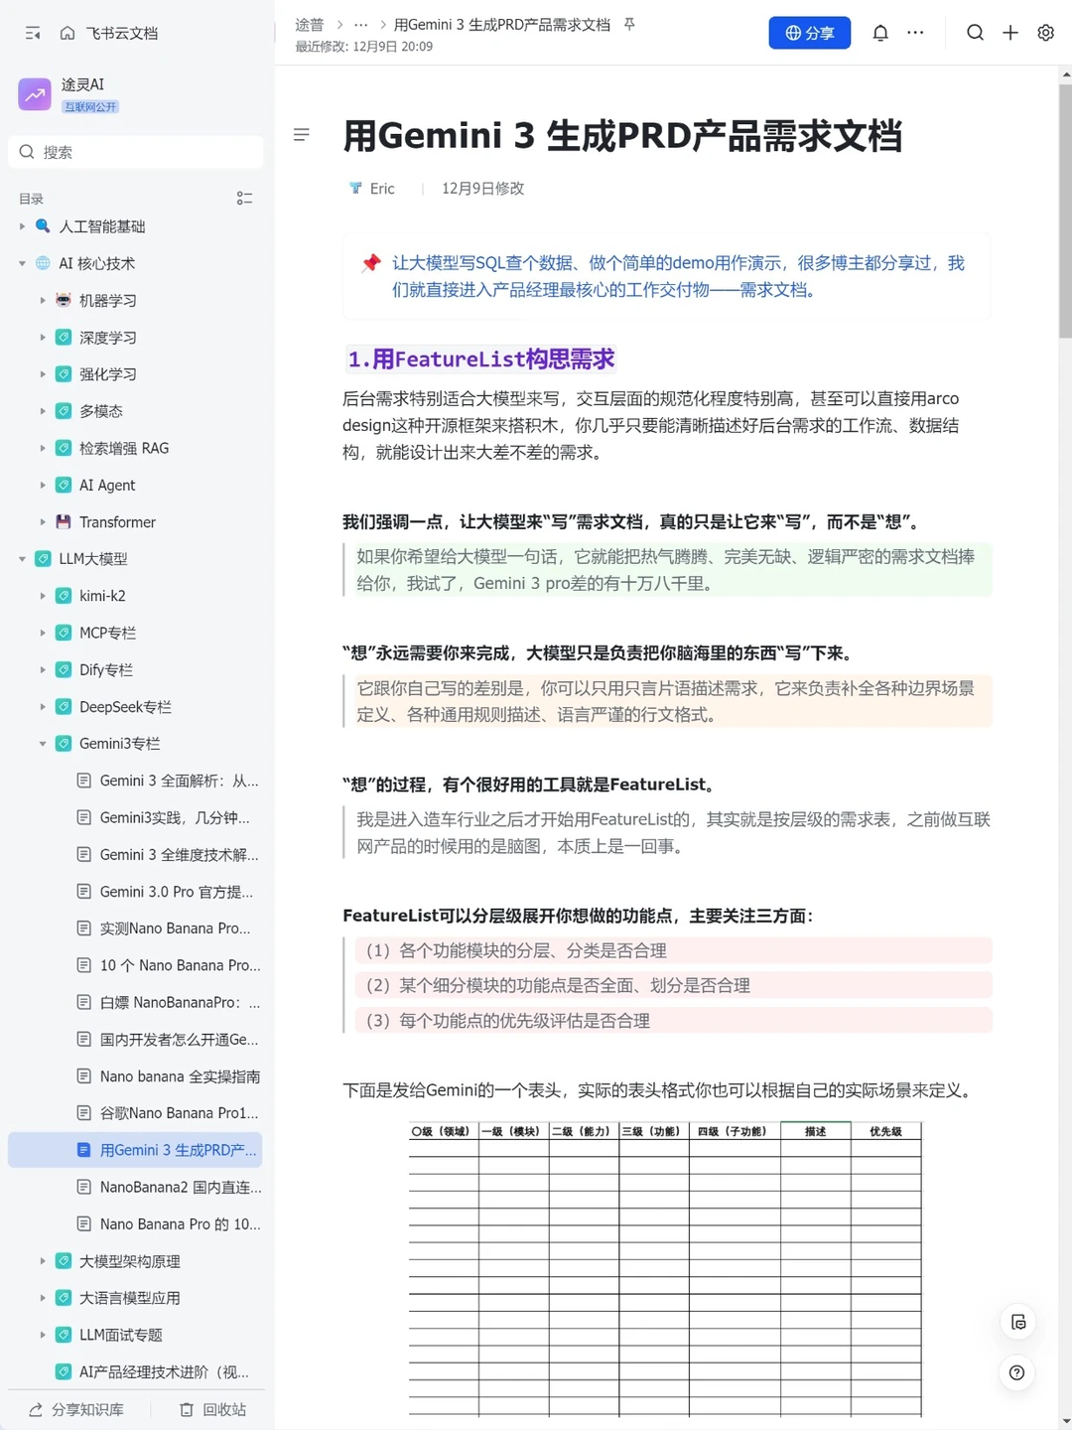Open the Dify专栏 tree item
1072x1430 pixels.
click(135, 669)
